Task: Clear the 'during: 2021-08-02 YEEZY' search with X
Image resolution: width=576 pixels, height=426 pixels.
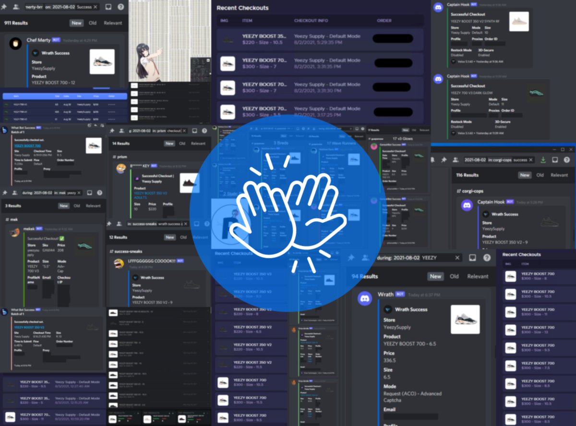Action: click(x=457, y=258)
